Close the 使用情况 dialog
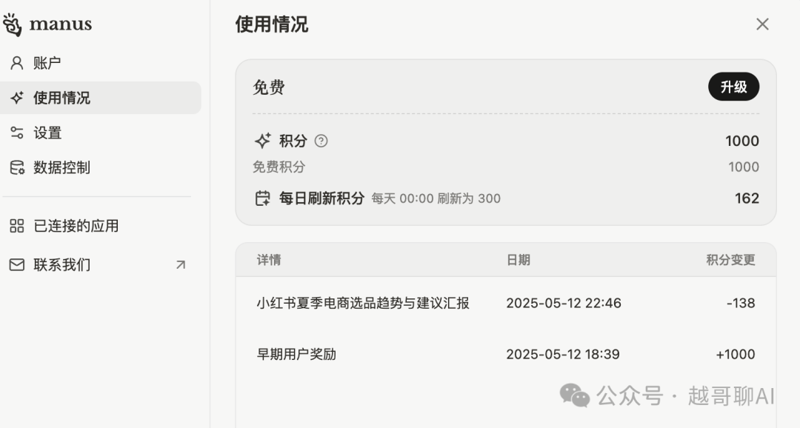This screenshot has height=428, width=800. click(762, 24)
